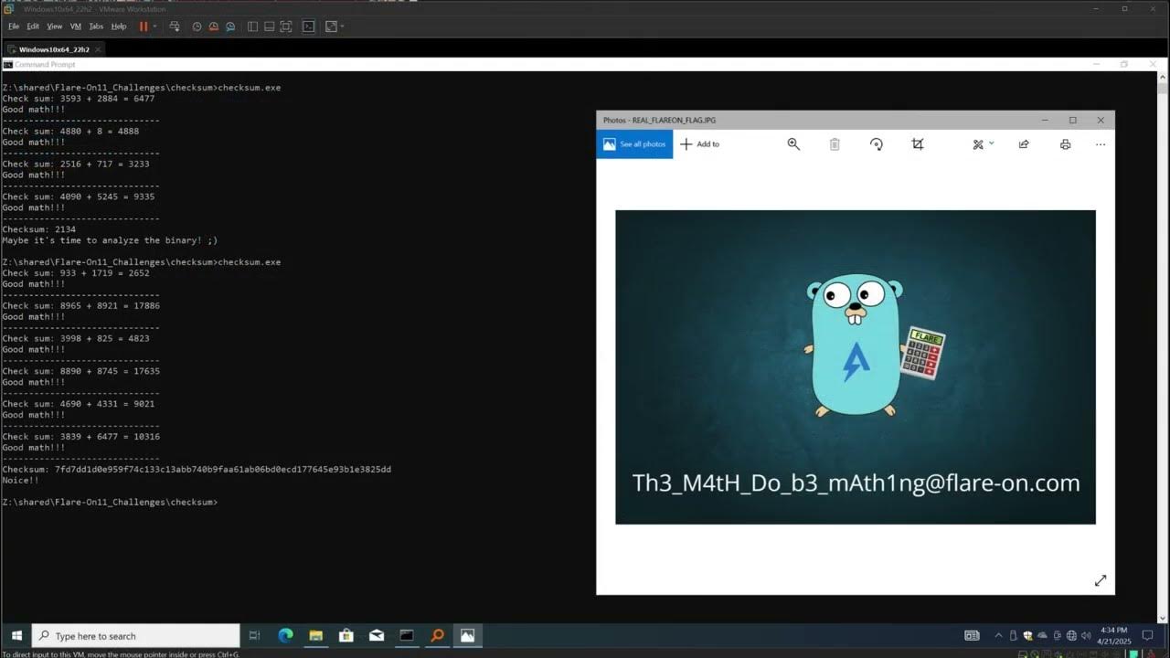This screenshot has height=658, width=1170.
Task: Open the Mail app from the taskbar
Action: (376, 636)
